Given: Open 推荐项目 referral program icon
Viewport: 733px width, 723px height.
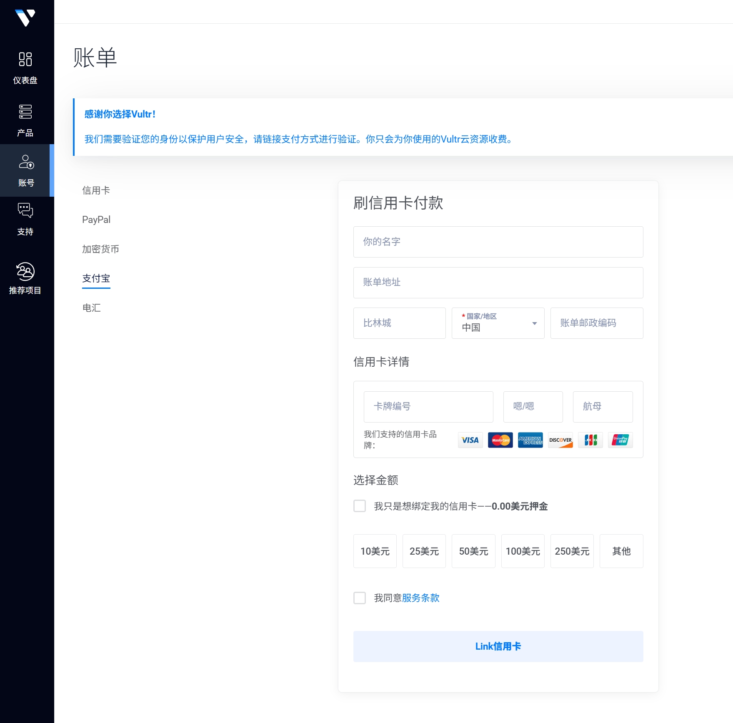Looking at the screenshot, I should pos(25,272).
